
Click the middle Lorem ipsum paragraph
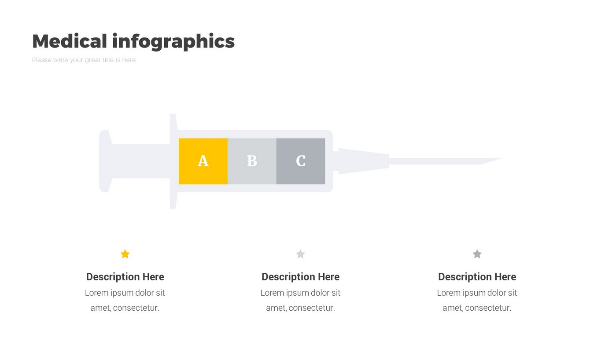[300, 300]
